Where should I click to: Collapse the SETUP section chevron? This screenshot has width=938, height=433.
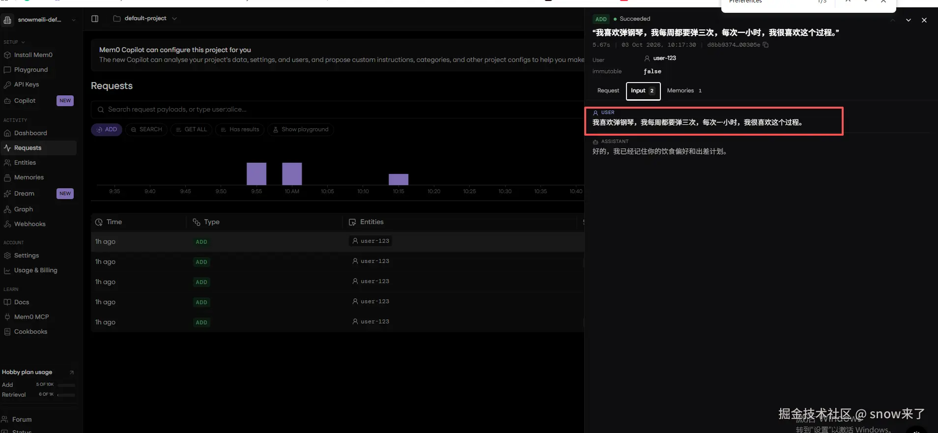(x=23, y=42)
